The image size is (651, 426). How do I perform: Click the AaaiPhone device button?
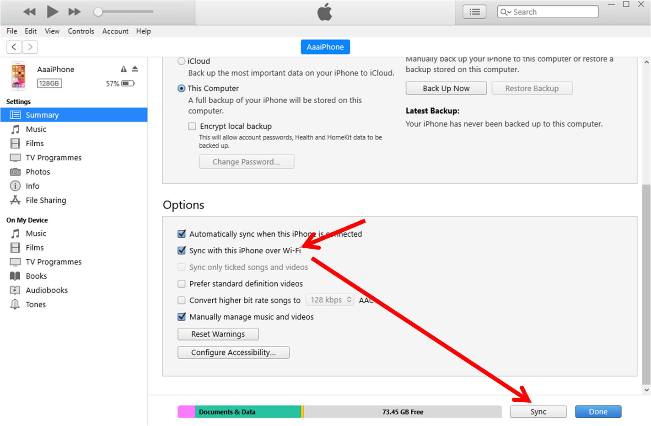(x=325, y=47)
